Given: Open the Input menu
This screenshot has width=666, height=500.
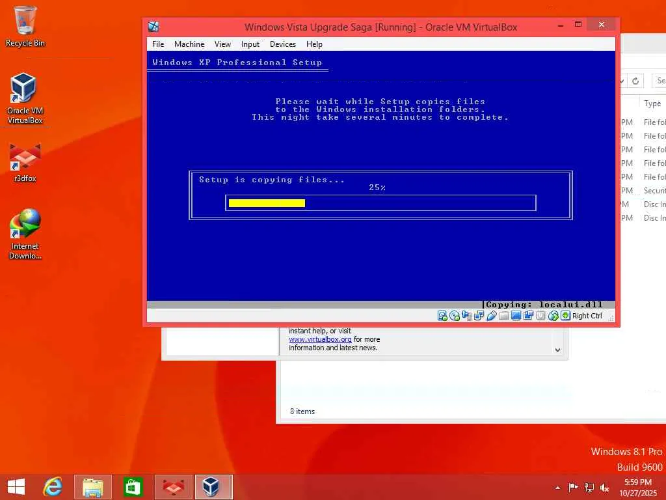Looking at the screenshot, I should pos(250,44).
